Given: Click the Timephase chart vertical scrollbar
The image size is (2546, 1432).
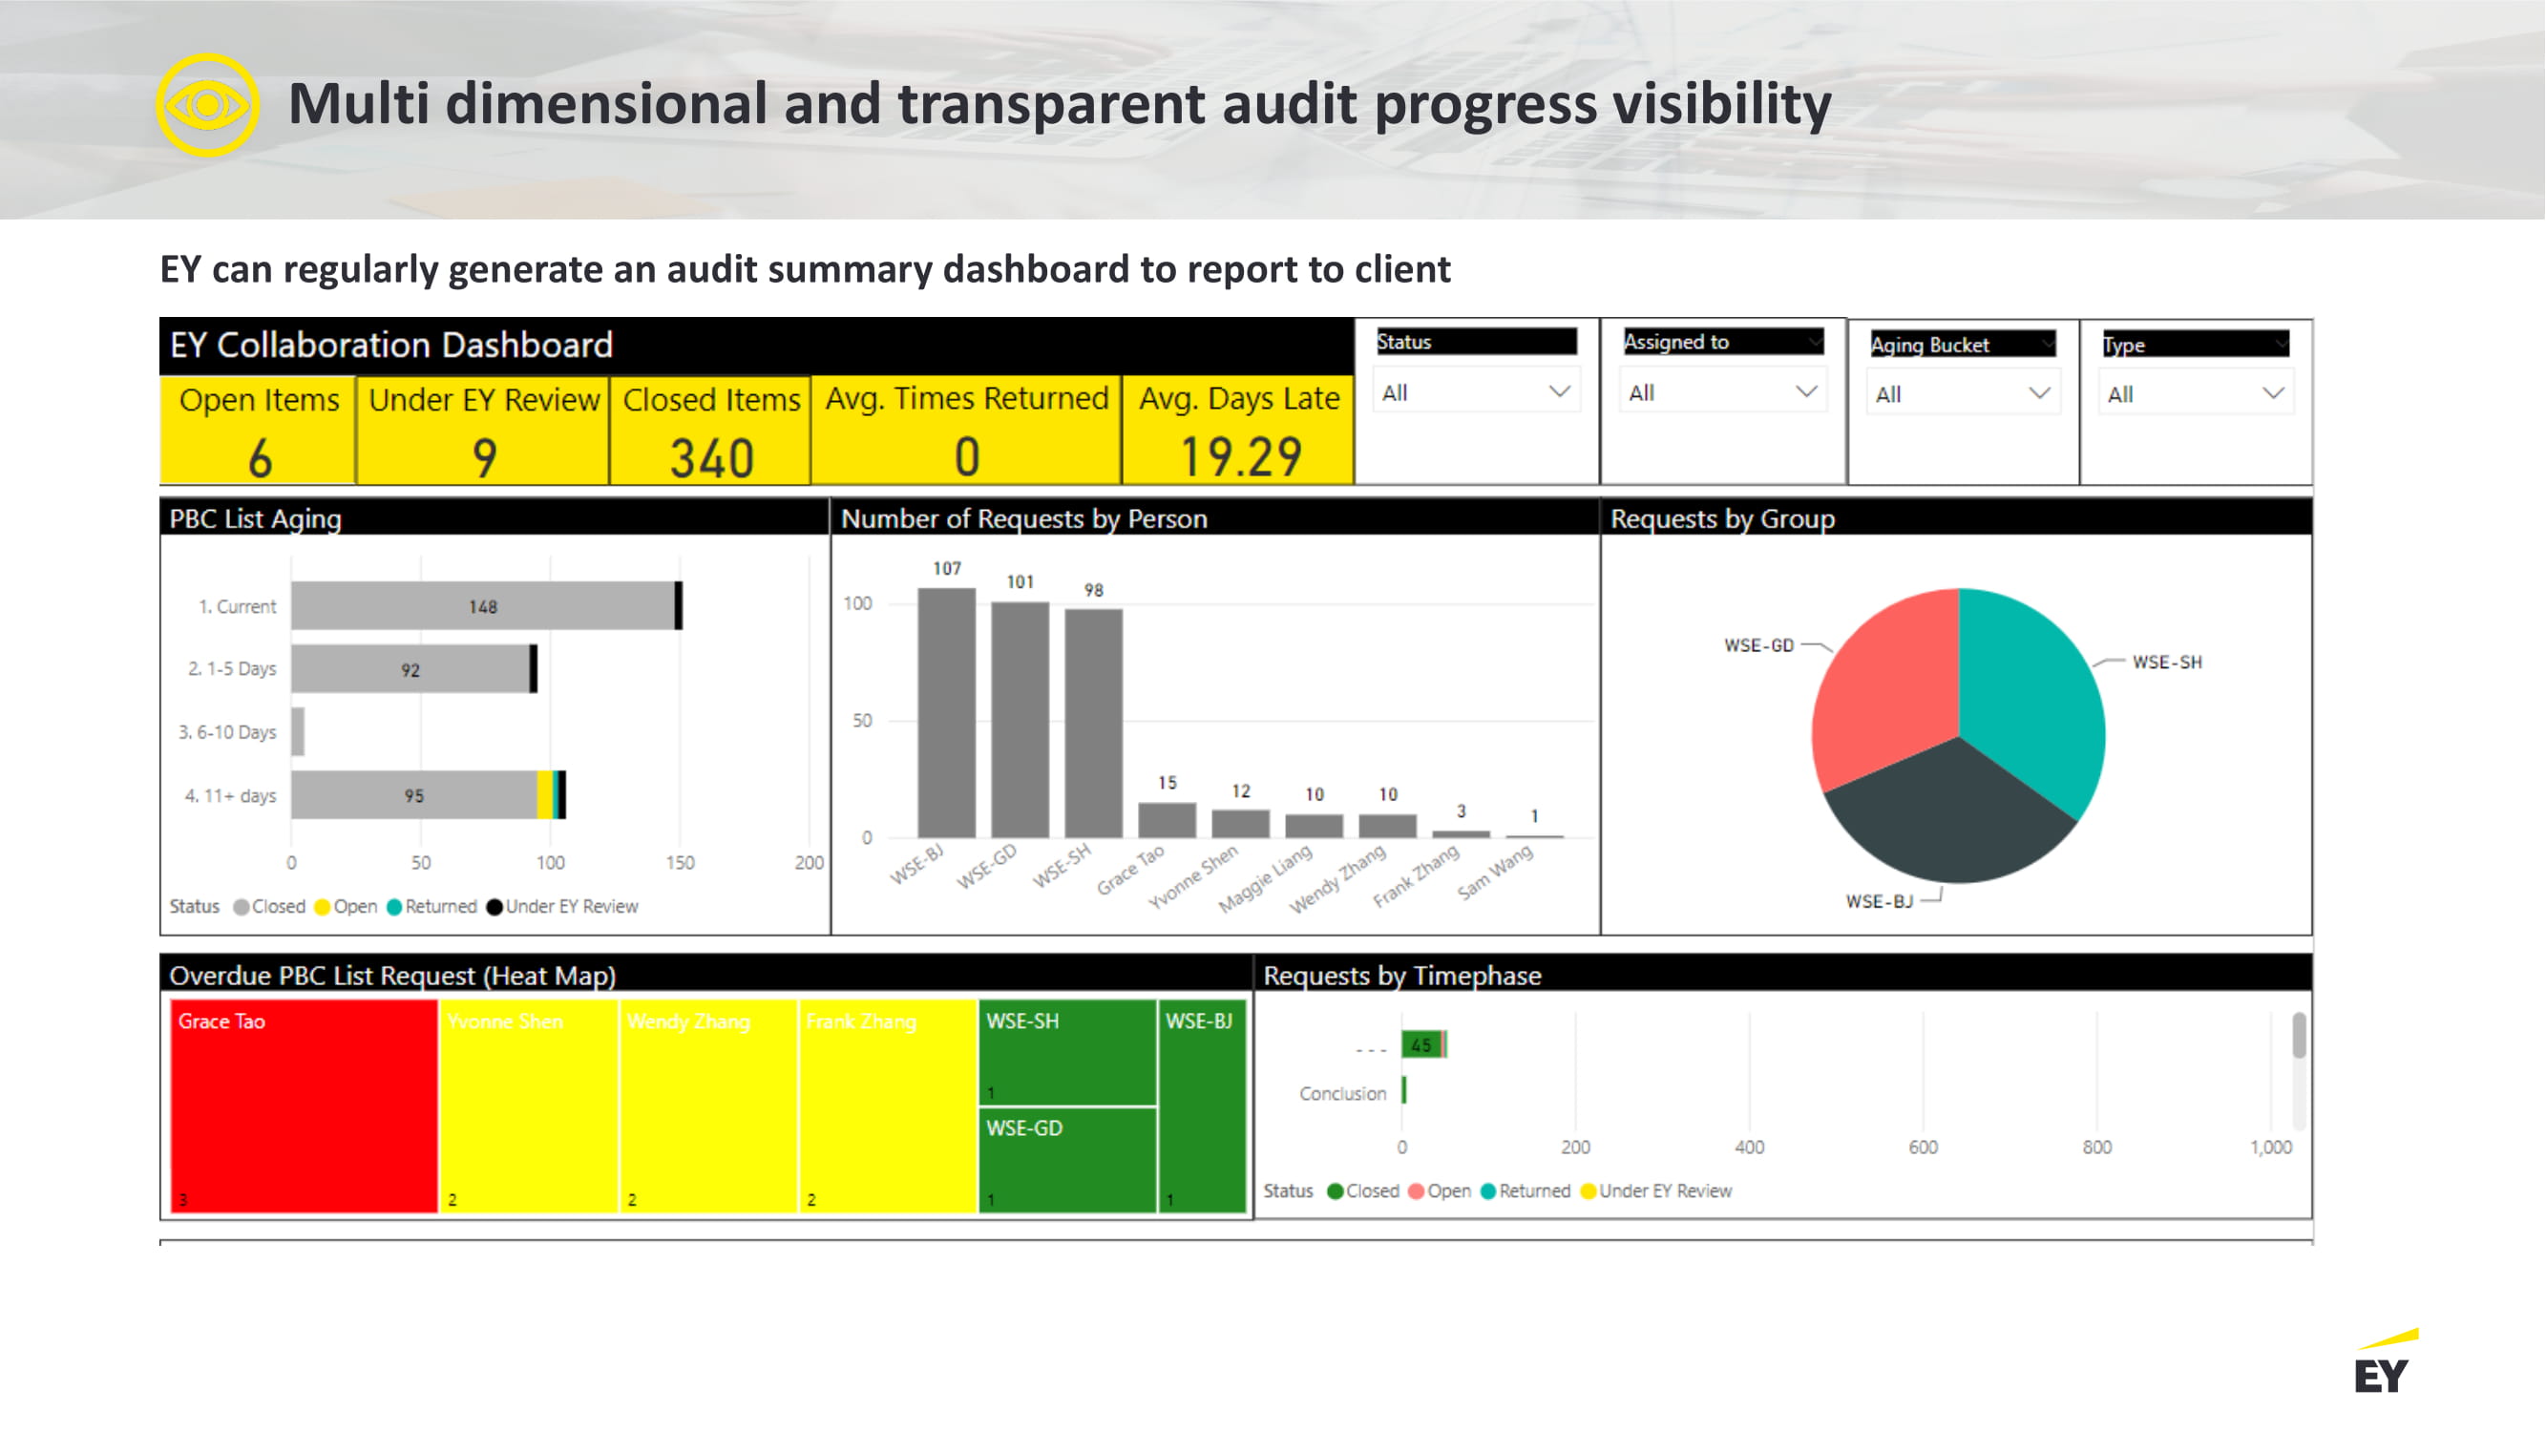Looking at the screenshot, I should 2299,1038.
